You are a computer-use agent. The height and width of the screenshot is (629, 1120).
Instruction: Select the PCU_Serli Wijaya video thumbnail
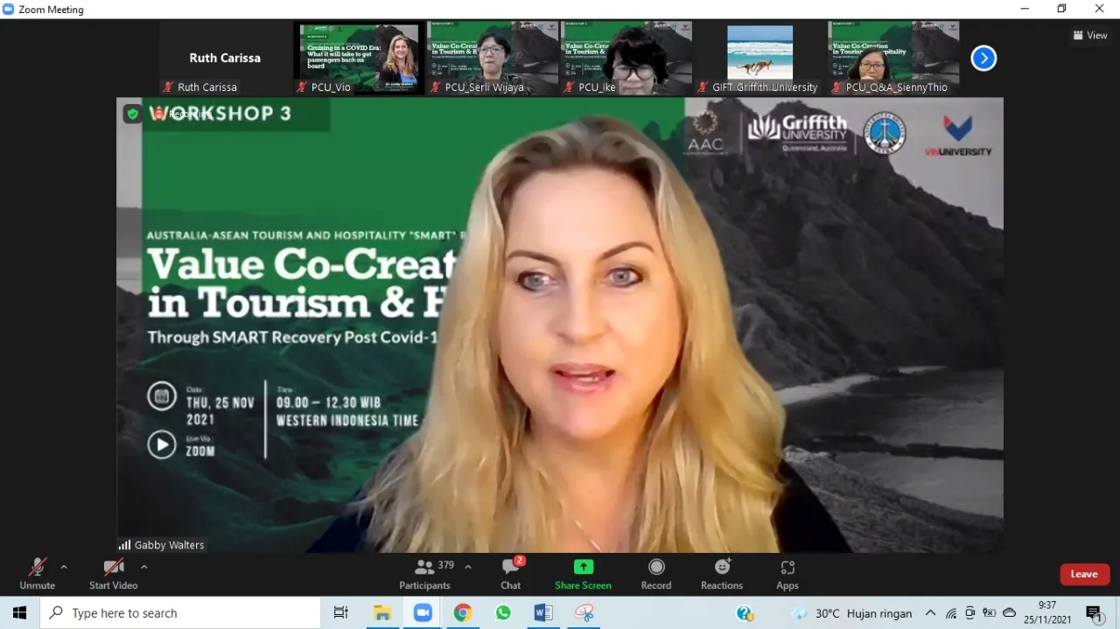493,58
